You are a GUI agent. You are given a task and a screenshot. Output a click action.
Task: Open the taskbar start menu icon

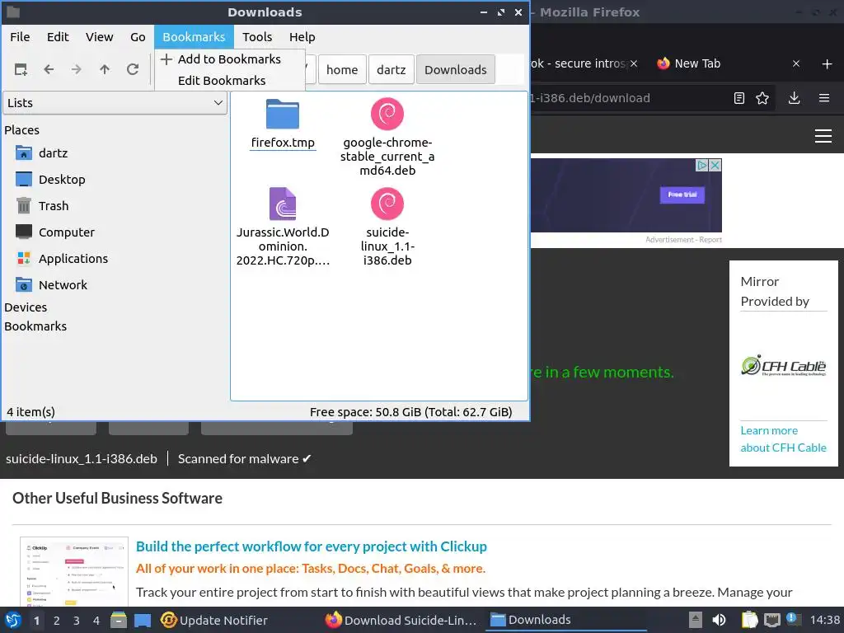tap(13, 620)
